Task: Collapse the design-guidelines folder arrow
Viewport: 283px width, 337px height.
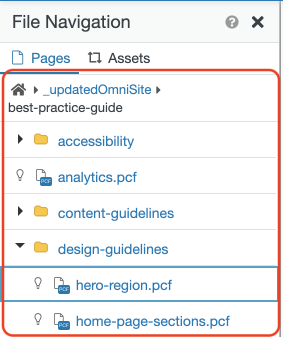Action: pos(20,245)
